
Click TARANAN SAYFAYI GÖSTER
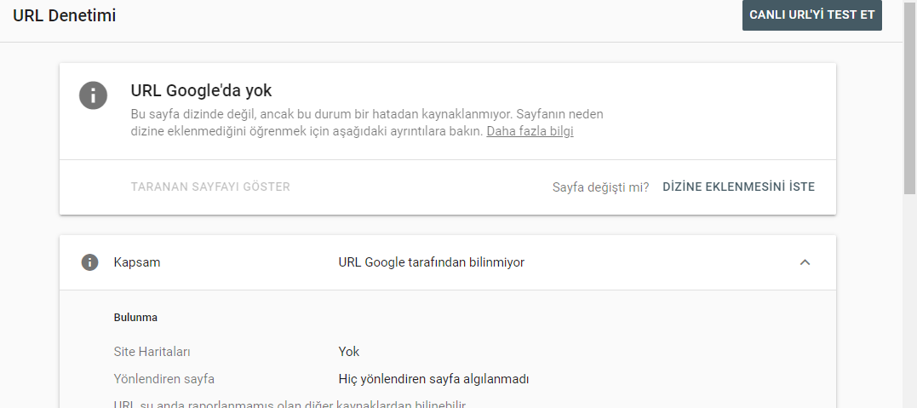coord(210,187)
